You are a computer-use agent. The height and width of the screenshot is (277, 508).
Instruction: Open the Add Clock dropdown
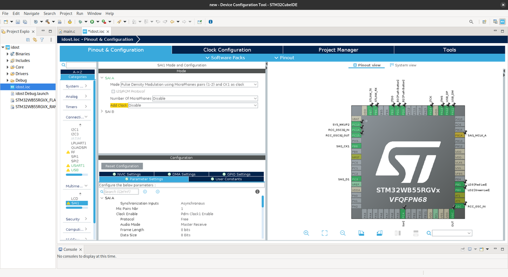(x=193, y=105)
